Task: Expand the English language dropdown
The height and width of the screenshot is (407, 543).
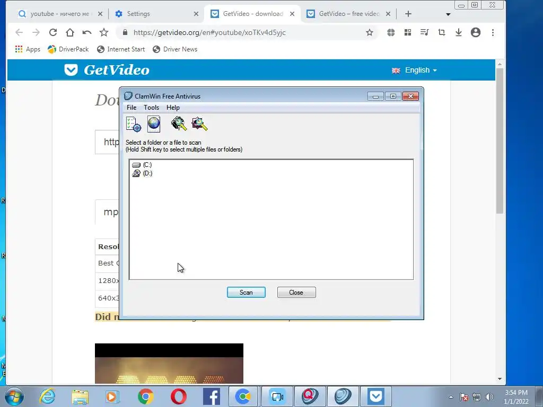Action: pos(414,70)
